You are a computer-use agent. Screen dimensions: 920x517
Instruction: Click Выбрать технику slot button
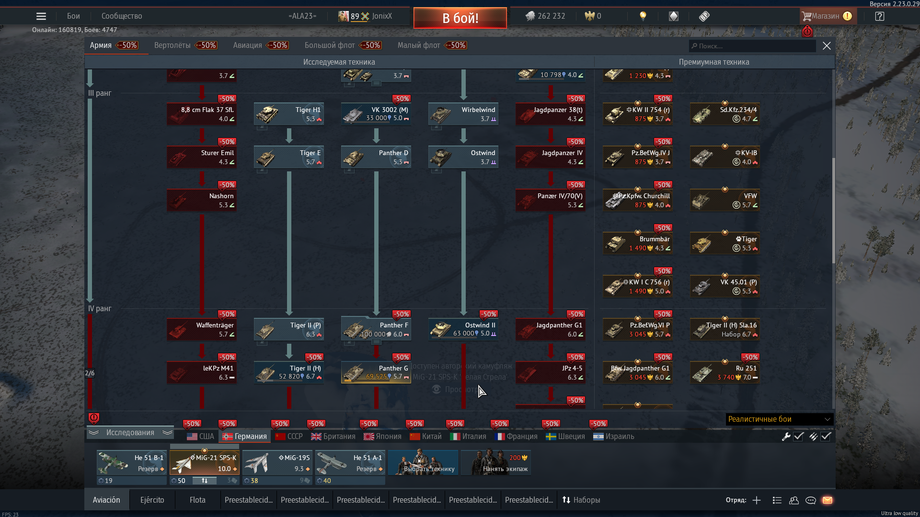(x=423, y=462)
